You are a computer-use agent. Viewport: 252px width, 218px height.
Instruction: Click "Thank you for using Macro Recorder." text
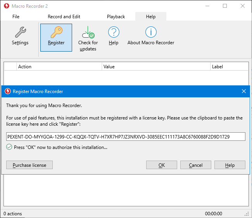tap(44, 106)
